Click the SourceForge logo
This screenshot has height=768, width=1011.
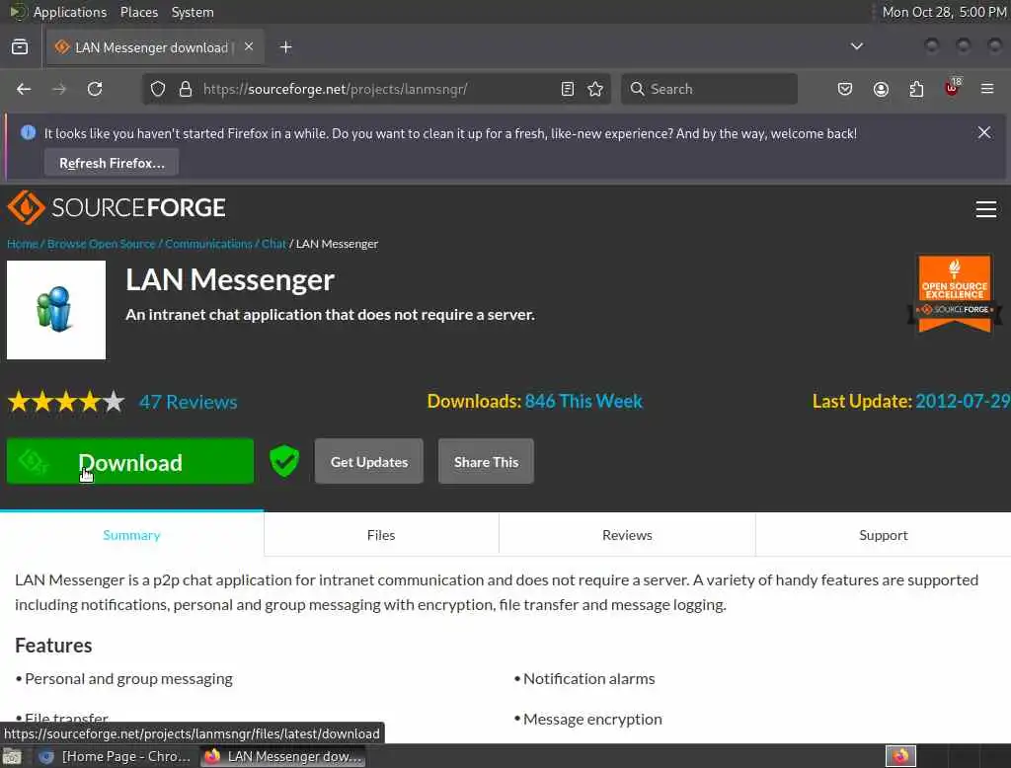click(117, 207)
